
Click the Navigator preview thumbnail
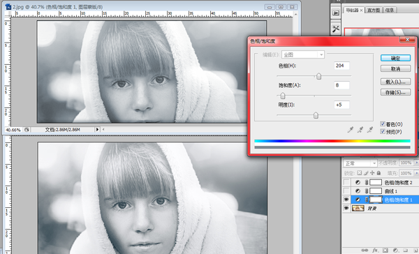tap(381, 31)
